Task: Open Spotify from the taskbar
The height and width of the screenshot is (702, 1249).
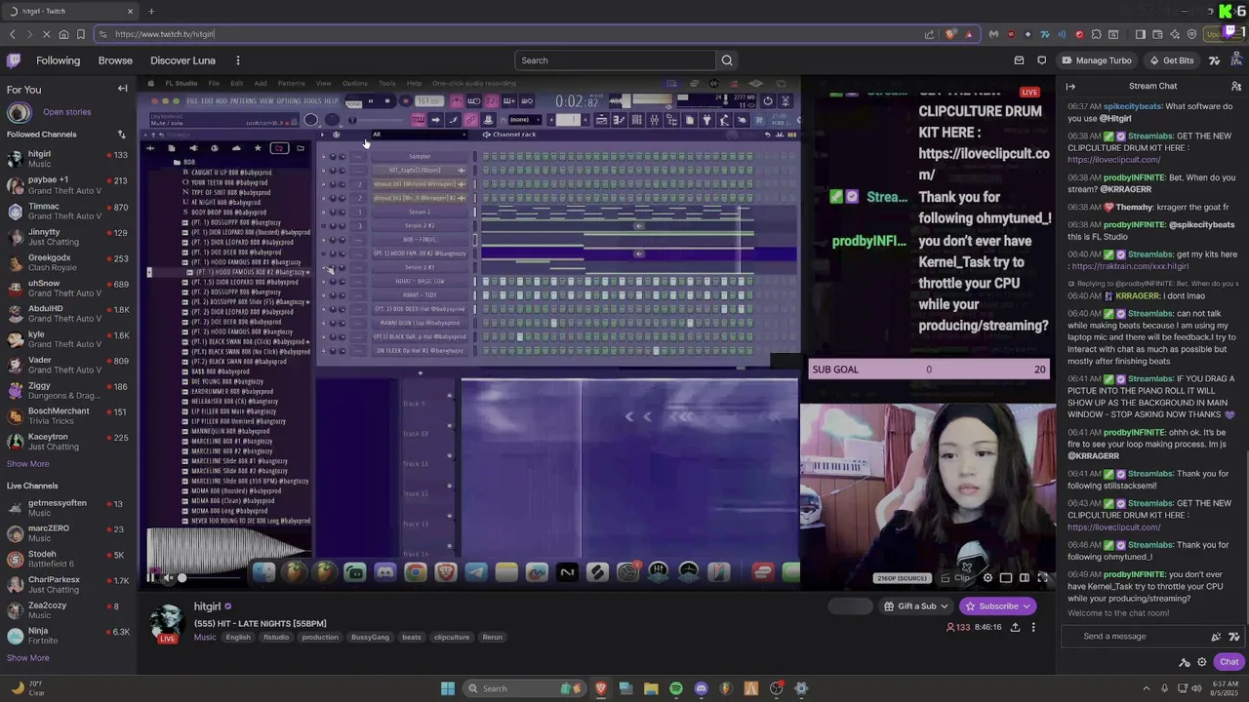Action: (676, 688)
